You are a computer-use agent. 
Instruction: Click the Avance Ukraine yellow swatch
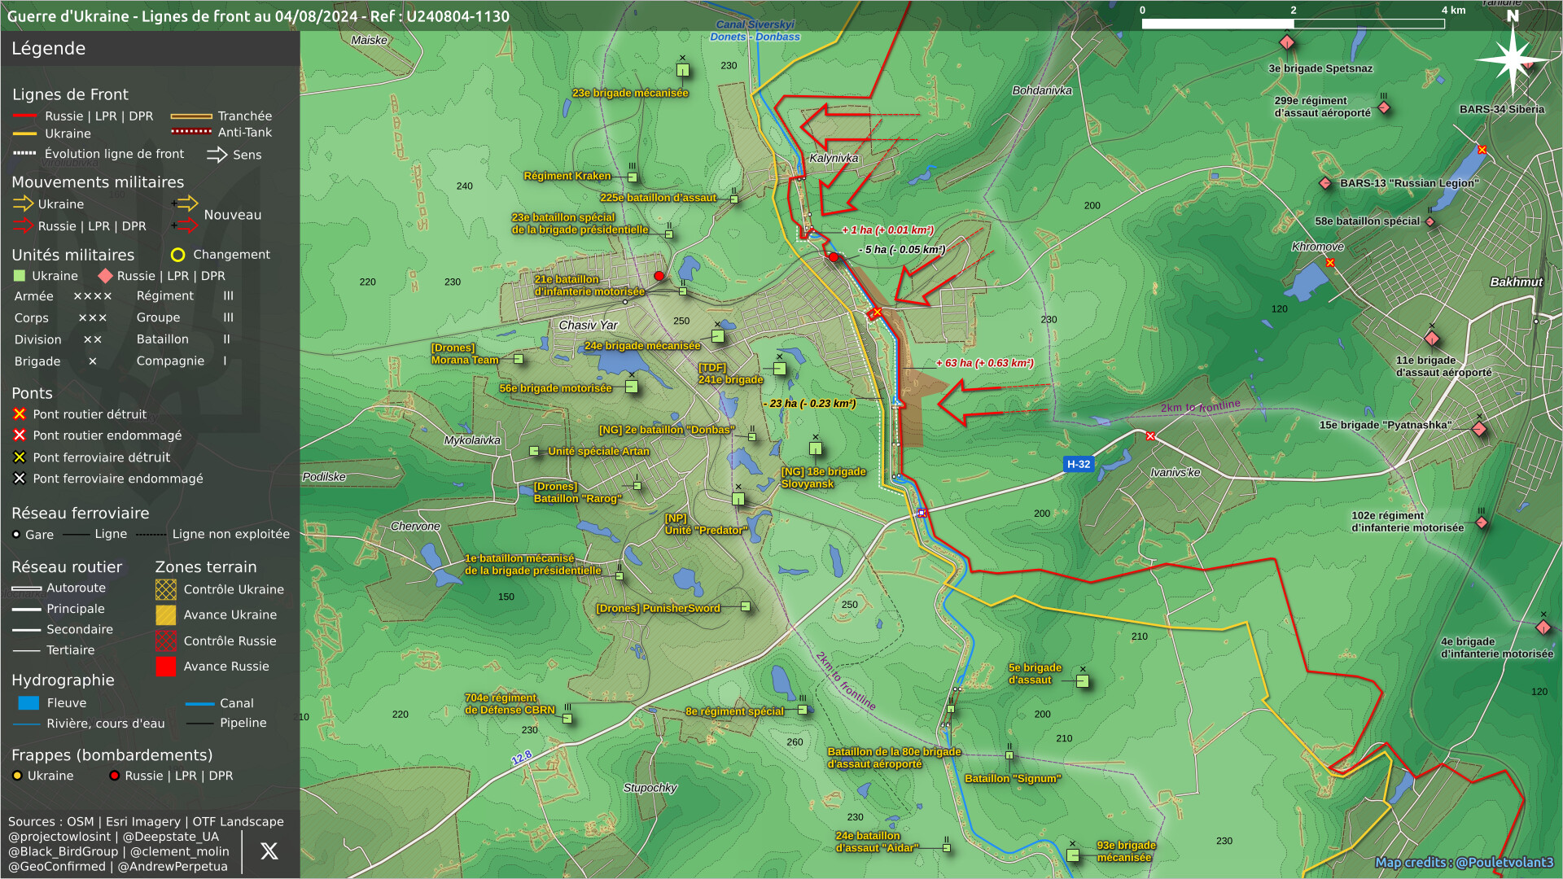coord(166,615)
